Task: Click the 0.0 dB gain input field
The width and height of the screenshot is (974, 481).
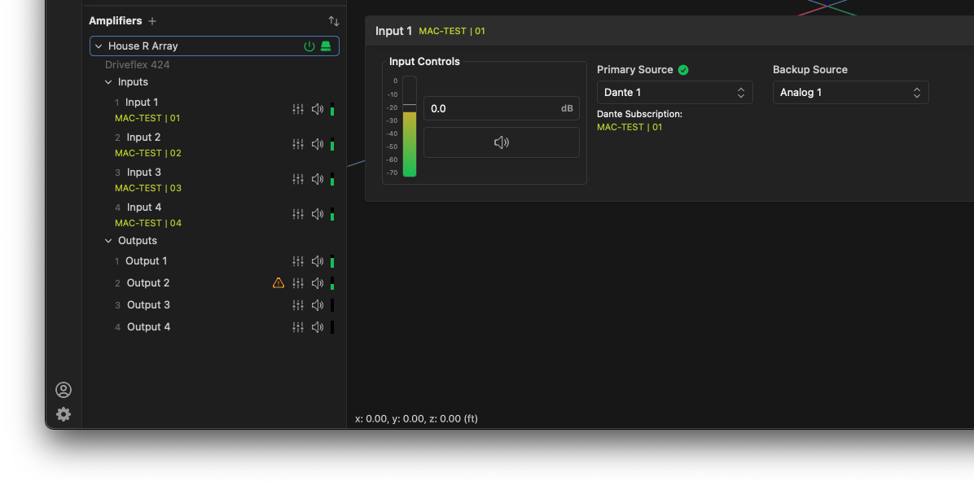Action: [x=489, y=107]
